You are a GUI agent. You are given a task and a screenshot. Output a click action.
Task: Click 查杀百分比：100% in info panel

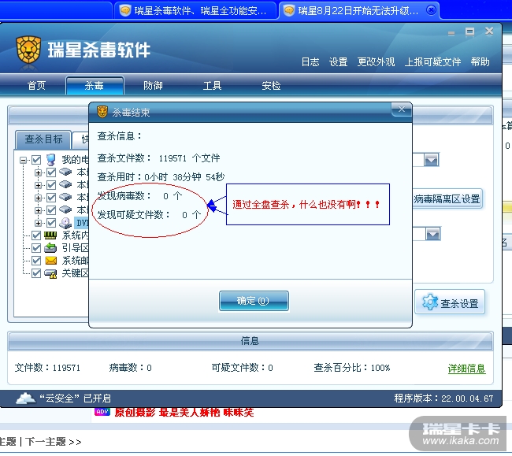[x=352, y=368]
